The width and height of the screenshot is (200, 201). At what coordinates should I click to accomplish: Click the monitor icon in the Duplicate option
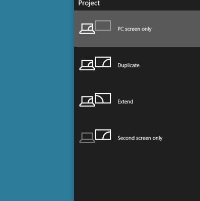pos(103,62)
